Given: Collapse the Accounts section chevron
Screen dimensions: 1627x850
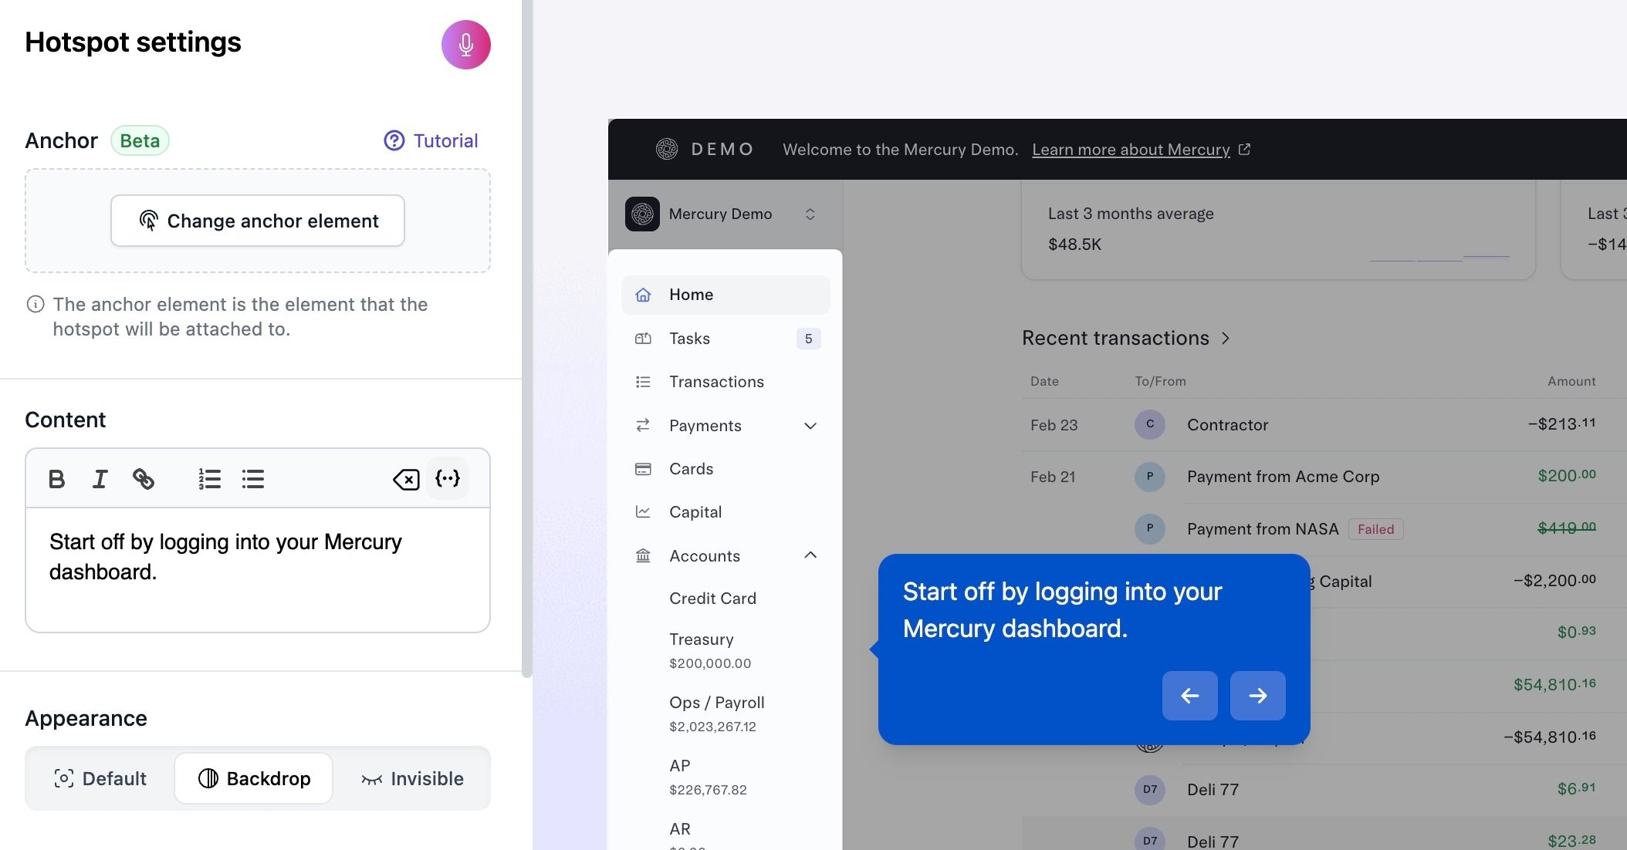Looking at the screenshot, I should pyautogui.click(x=810, y=555).
